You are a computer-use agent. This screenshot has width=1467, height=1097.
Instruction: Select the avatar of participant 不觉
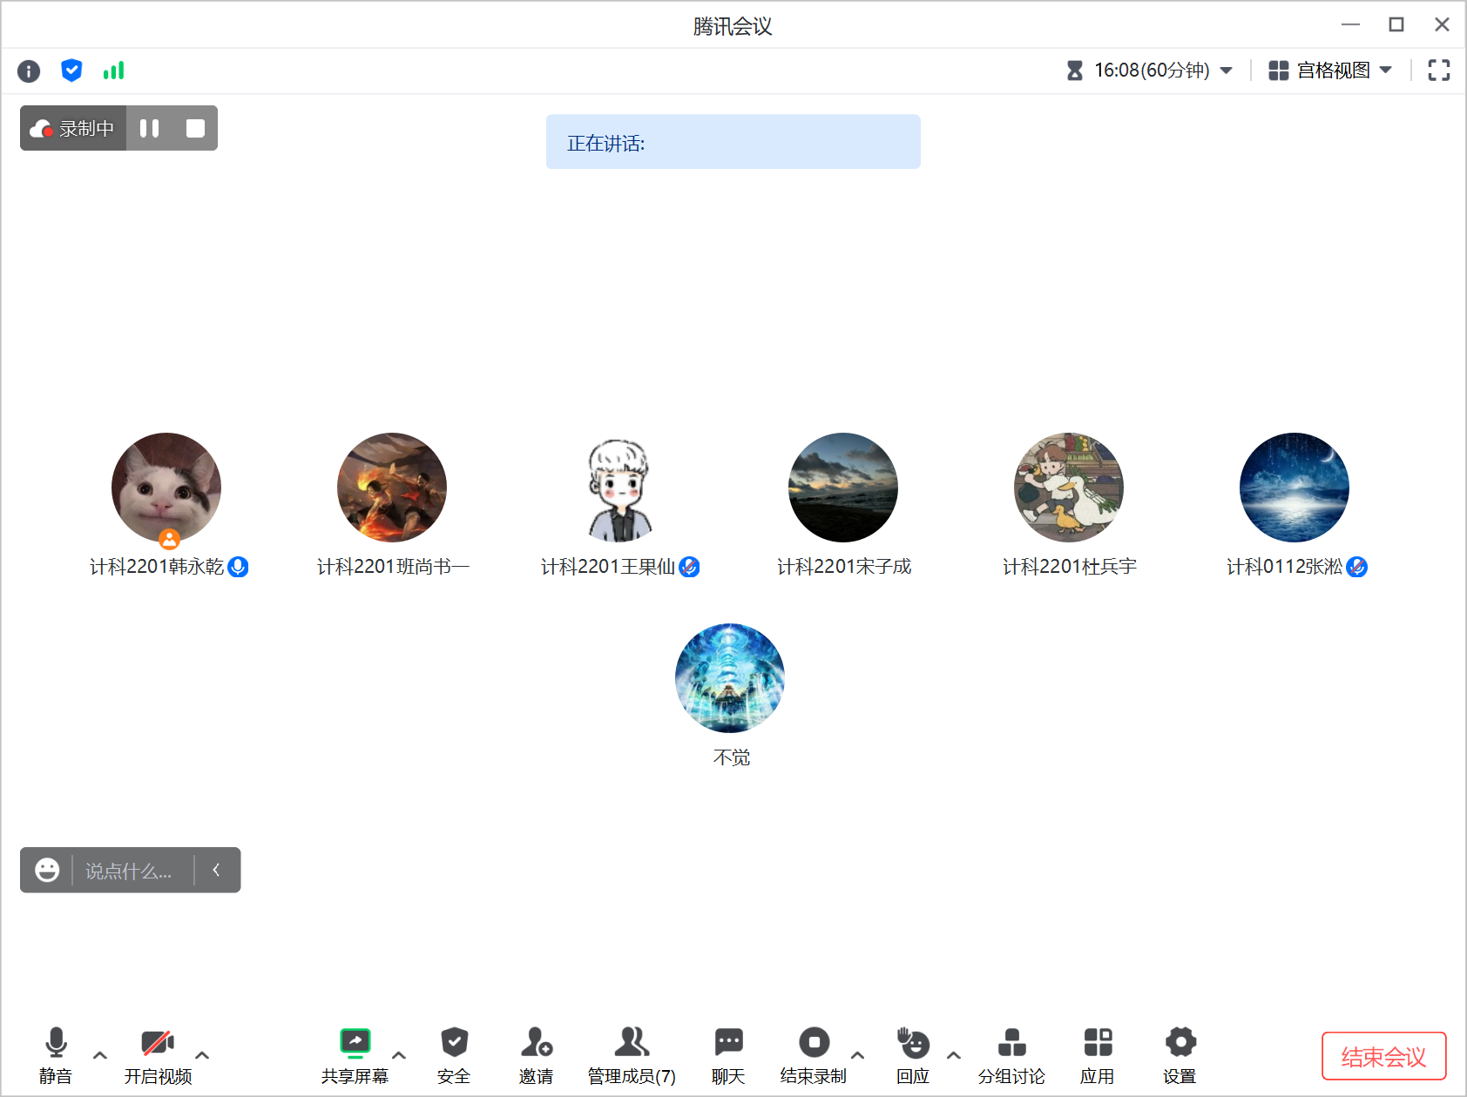coord(730,677)
